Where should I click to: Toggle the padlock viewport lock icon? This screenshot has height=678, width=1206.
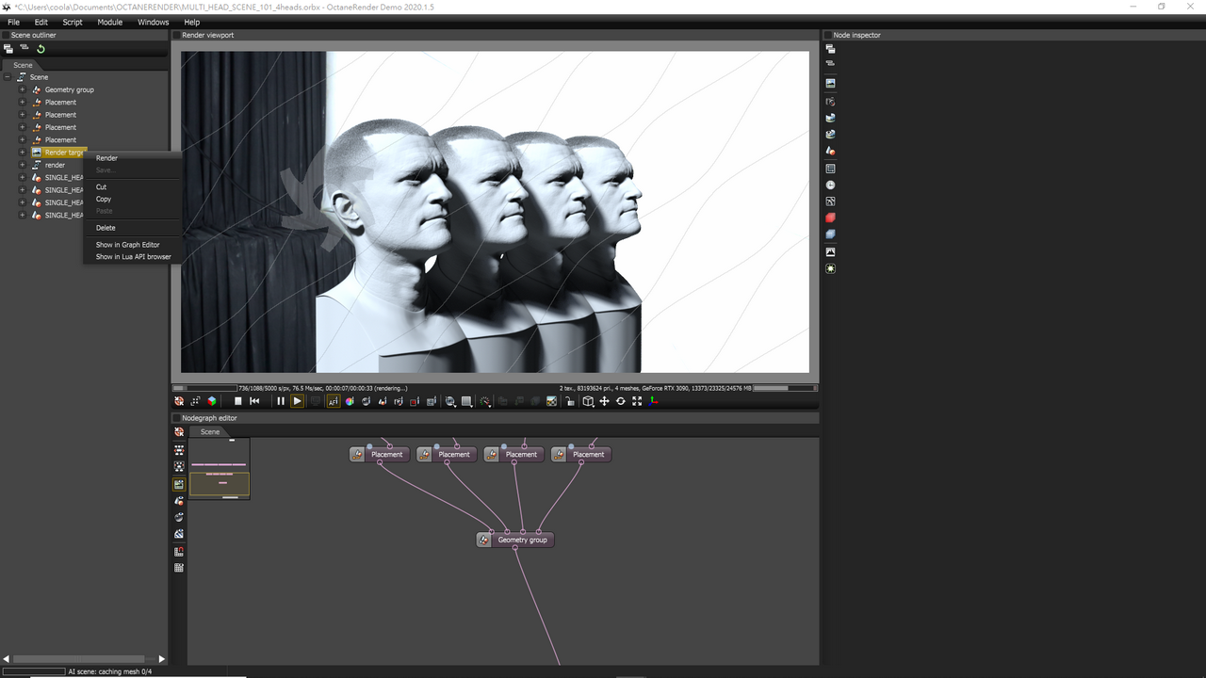570,401
